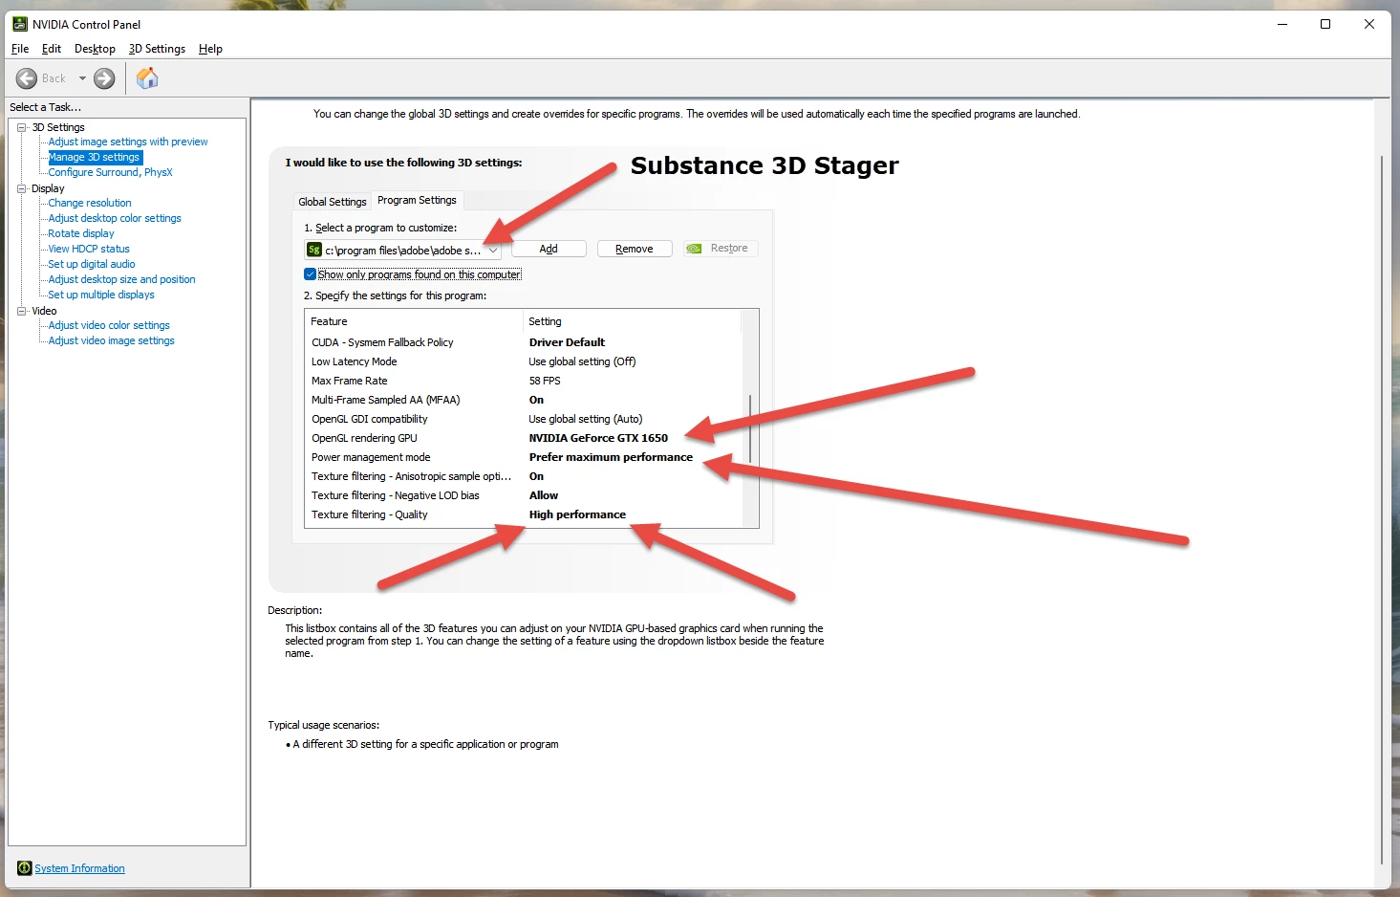
Task: Open Adjust desktop size and position
Action: (121, 279)
